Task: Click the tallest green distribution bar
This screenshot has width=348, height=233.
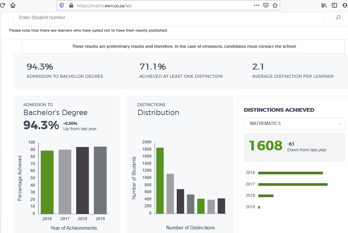Action: (160, 181)
